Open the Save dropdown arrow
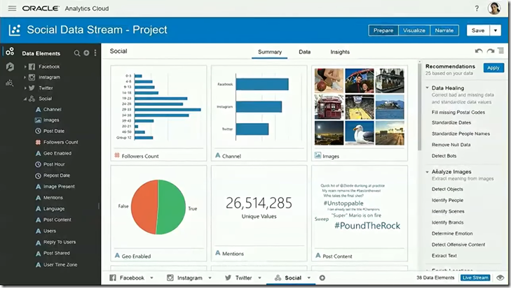 click(x=496, y=30)
